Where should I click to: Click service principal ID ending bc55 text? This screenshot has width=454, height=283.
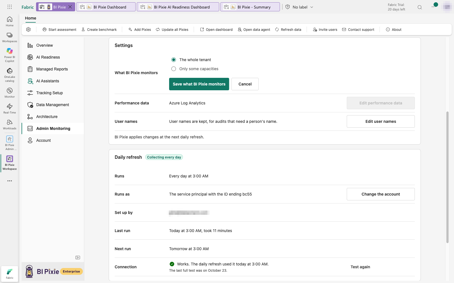pos(211,194)
